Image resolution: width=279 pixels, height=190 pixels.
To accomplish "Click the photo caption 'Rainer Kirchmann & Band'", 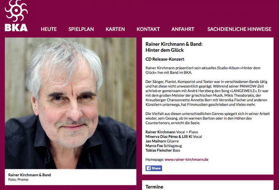I will (x=29, y=175).
